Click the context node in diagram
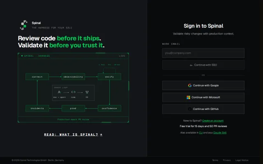Screen dimensions: 263x164 [37, 77]
